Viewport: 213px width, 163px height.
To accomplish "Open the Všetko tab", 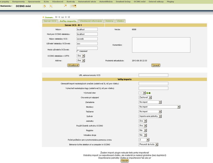I will pos(120,21).
